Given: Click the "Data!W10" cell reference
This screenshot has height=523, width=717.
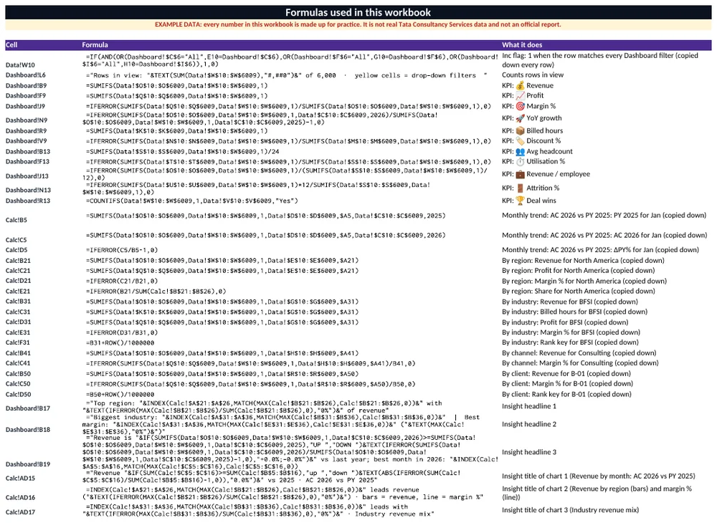Looking at the screenshot, I should pos(20,65).
